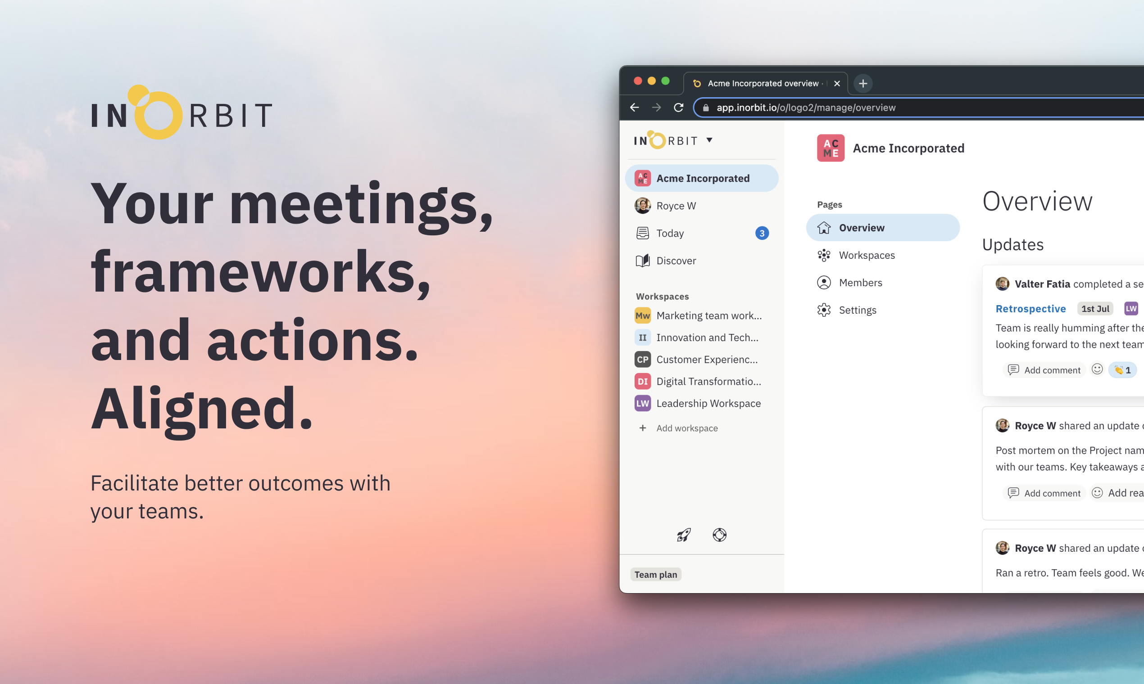Click the address bar URL field
This screenshot has width=1144, height=684.
pos(918,108)
